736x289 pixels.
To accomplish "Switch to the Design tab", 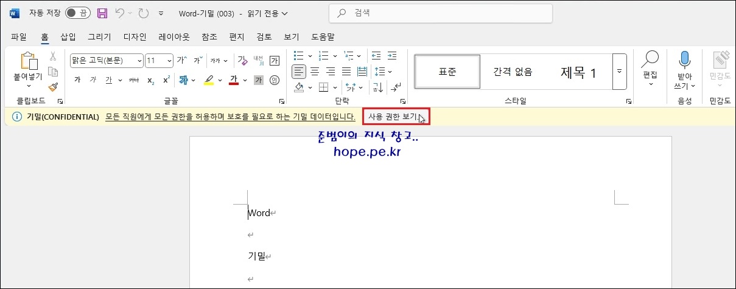I will pyautogui.click(x=135, y=36).
